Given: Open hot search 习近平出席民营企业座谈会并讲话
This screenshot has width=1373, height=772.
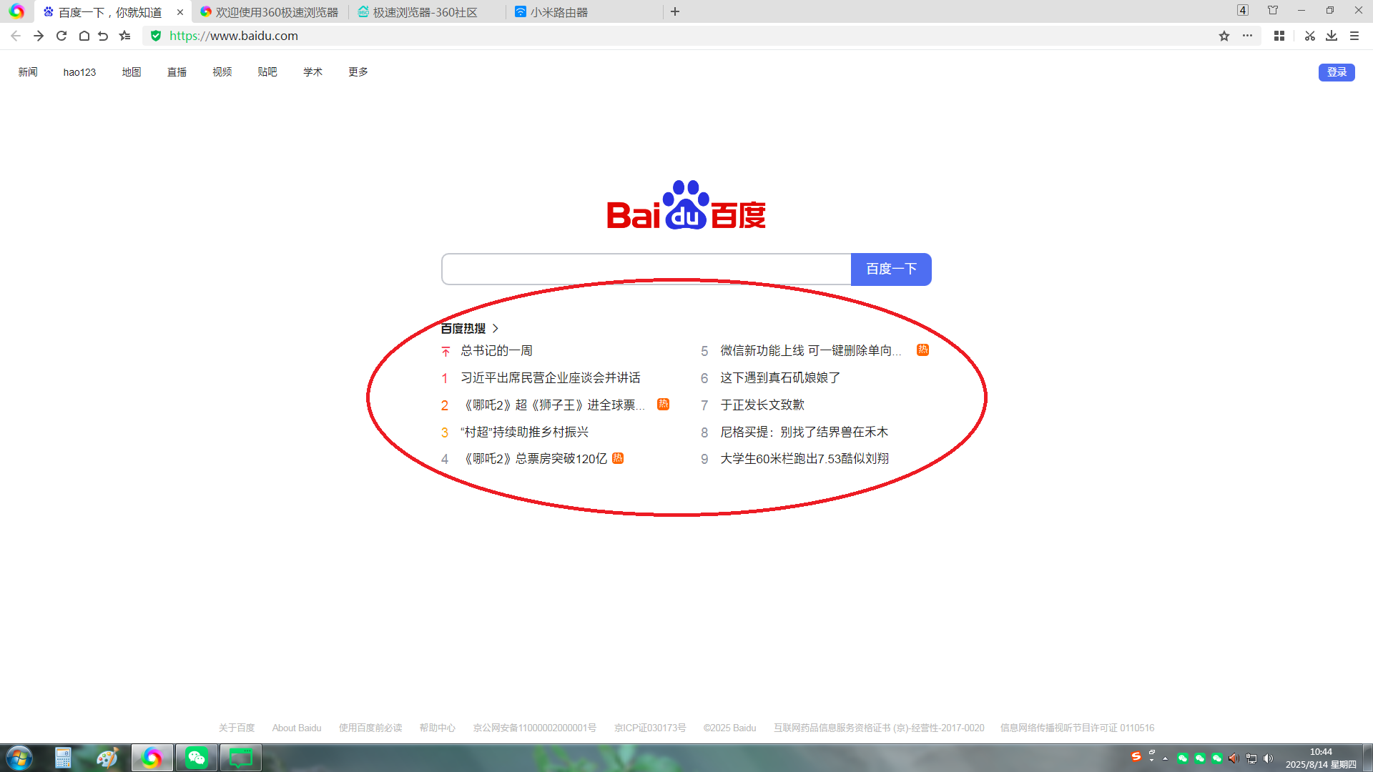Looking at the screenshot, I should click(x=551, y=378).
